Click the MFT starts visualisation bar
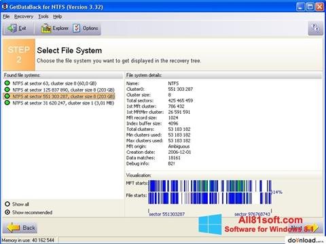The image size is (326, 244). (x=210, y=186)
